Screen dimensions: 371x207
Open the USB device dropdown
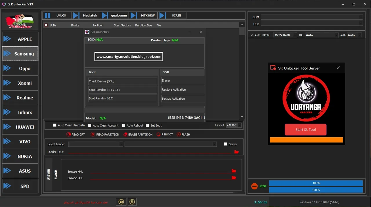pyautogui.click(x=312, y=24)
